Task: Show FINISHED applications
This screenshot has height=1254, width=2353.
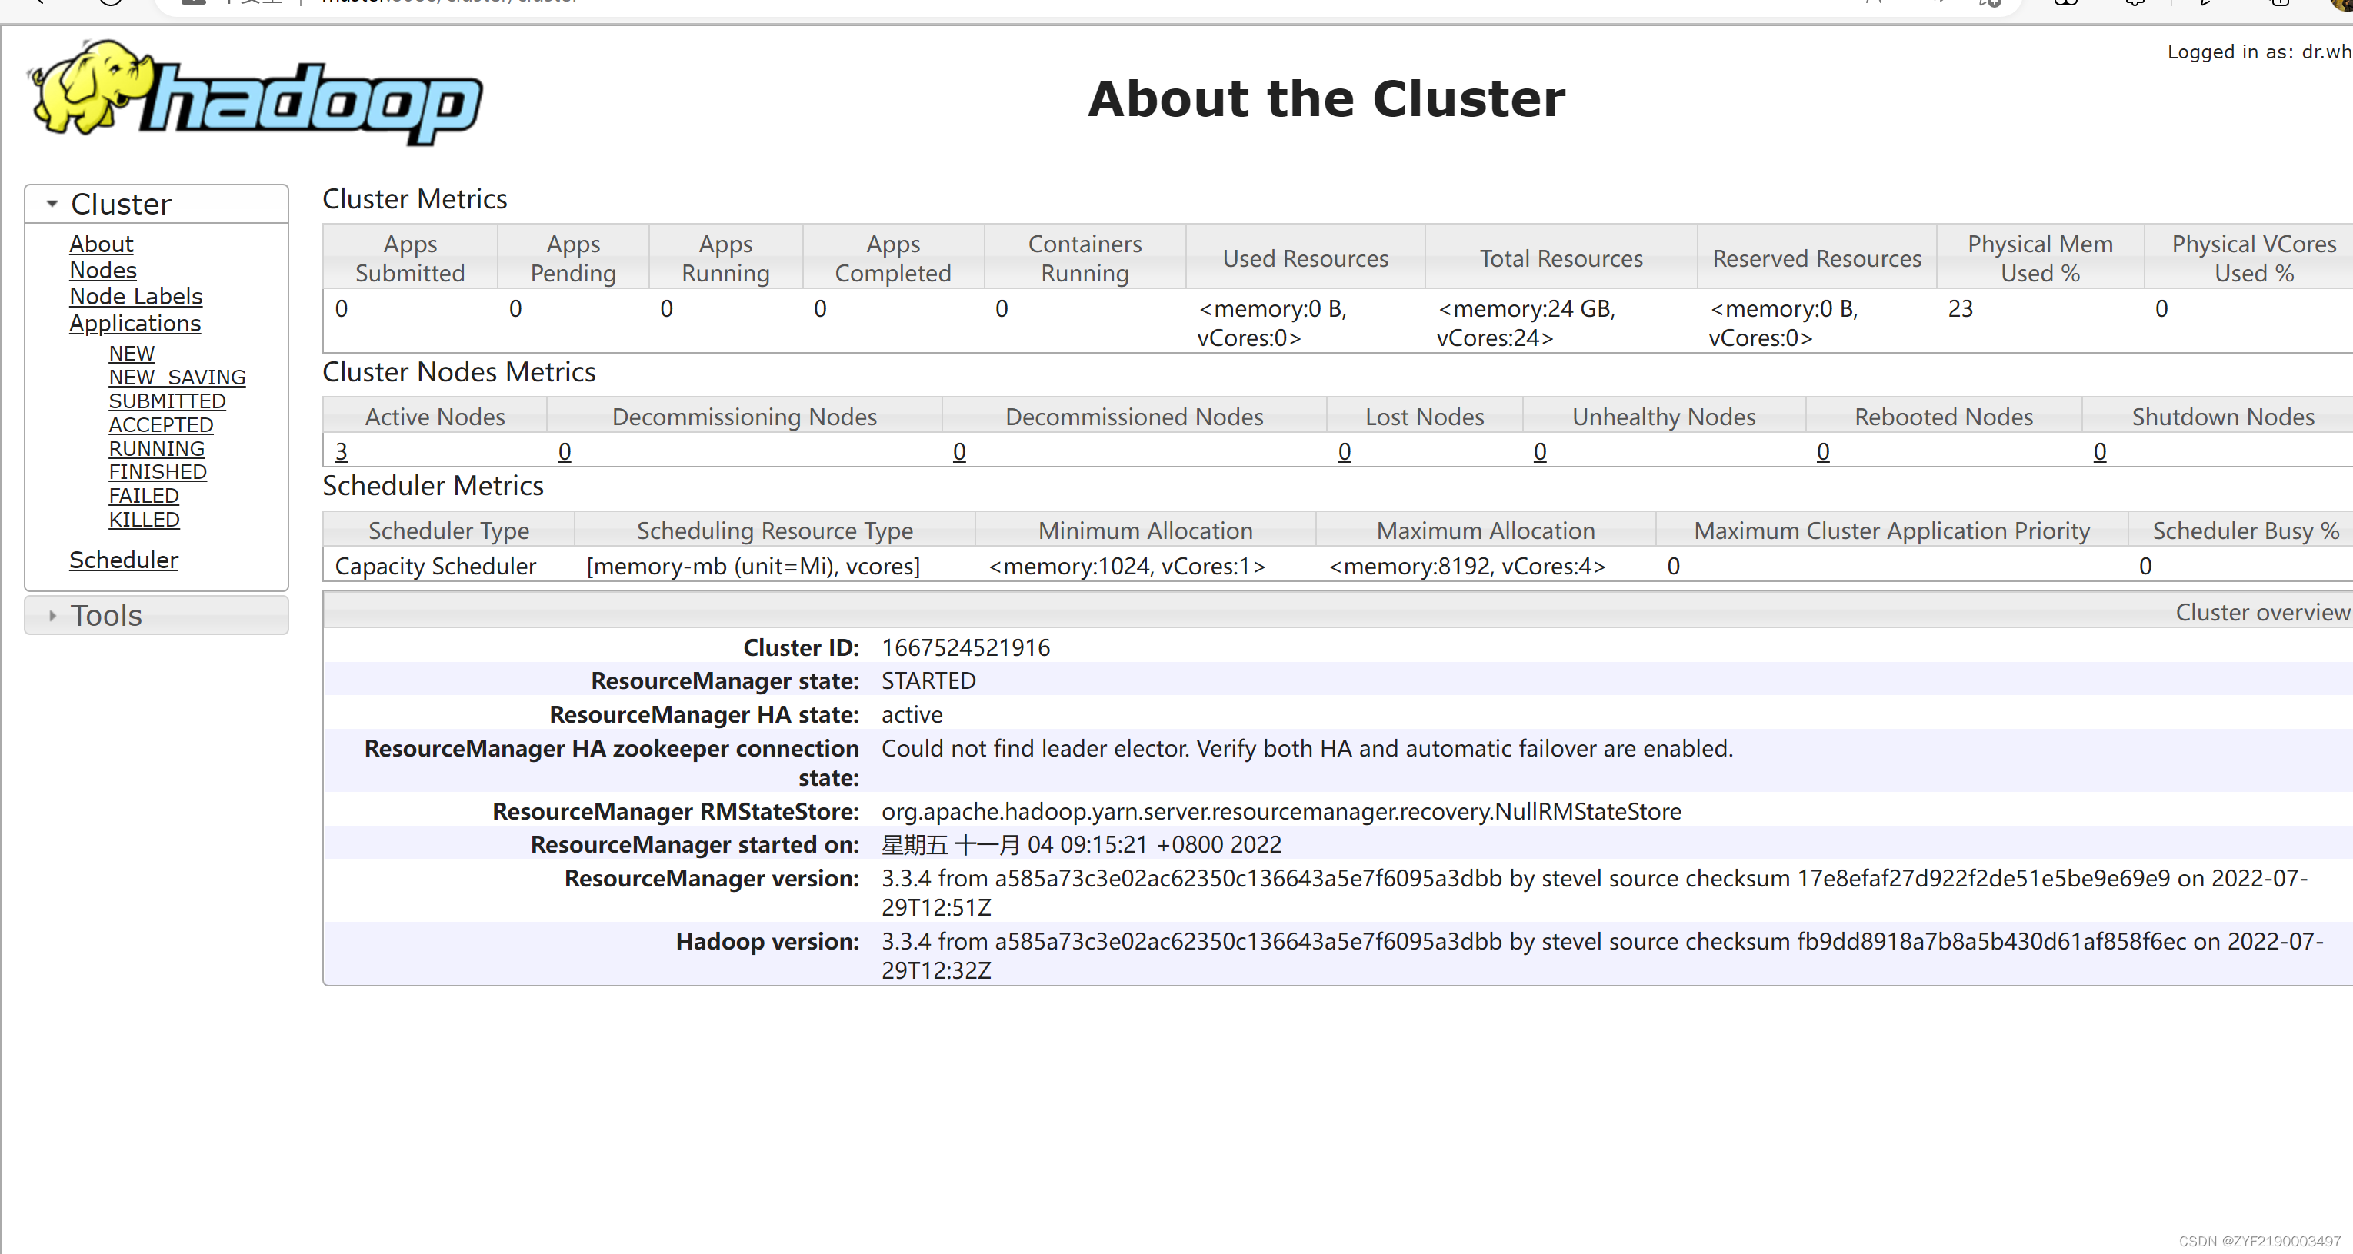Action: coord(157,472)
